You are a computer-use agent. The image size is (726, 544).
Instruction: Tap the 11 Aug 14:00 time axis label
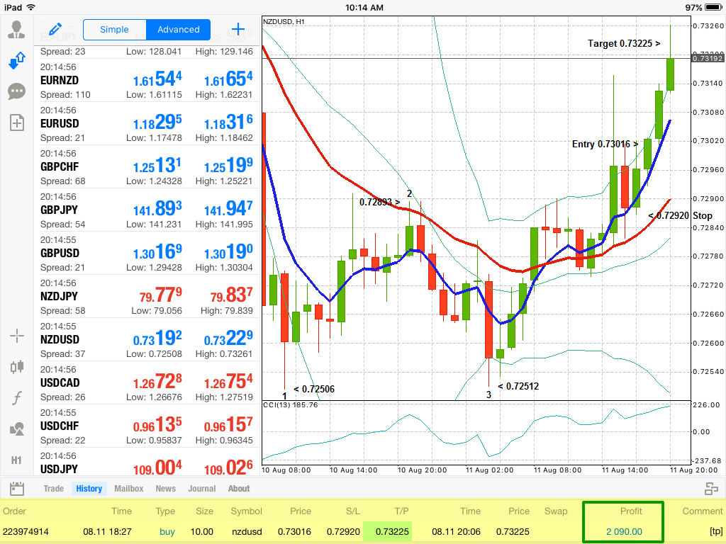point(625,470)
